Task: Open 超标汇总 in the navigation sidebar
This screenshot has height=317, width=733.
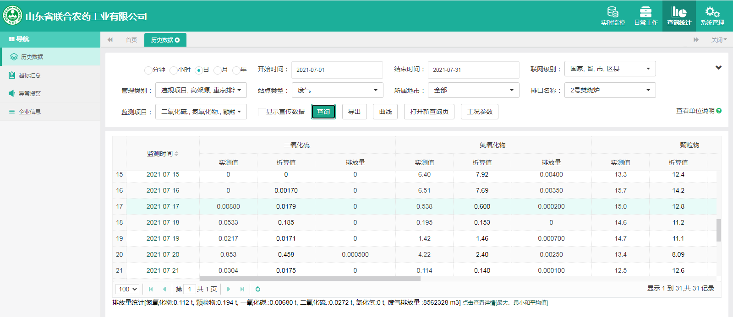Action: [30, 75]
